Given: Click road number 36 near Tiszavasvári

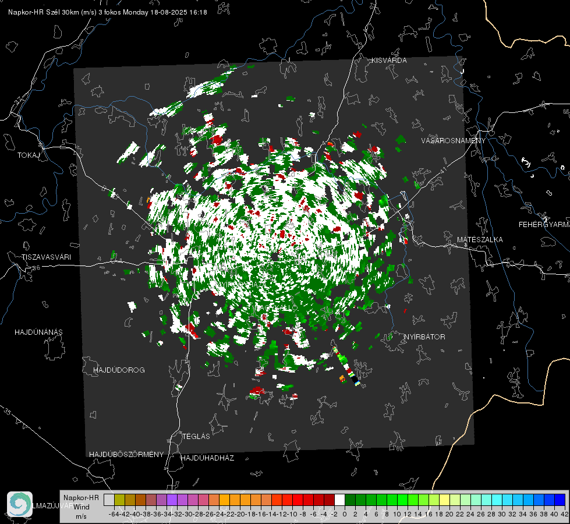Looking at the screenshot, I should coord(36,268).
